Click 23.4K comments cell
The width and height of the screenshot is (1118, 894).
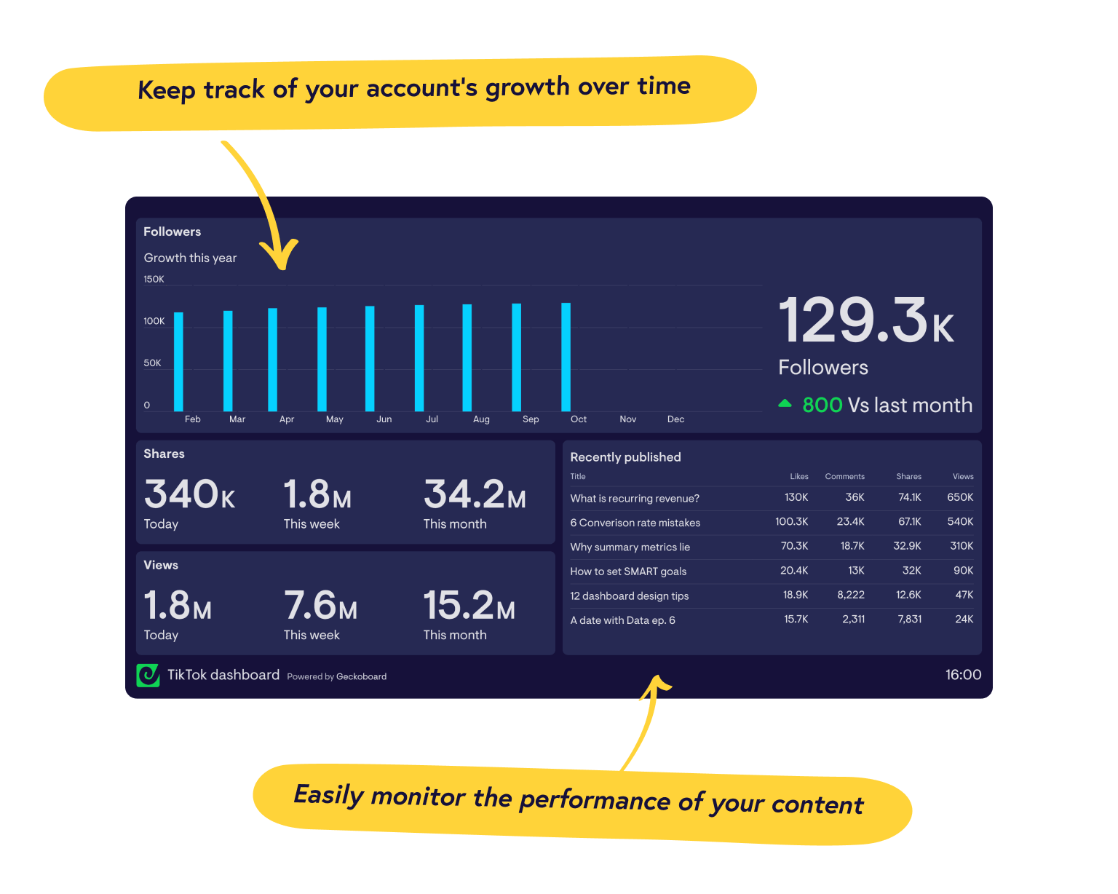tap(851, 522)
